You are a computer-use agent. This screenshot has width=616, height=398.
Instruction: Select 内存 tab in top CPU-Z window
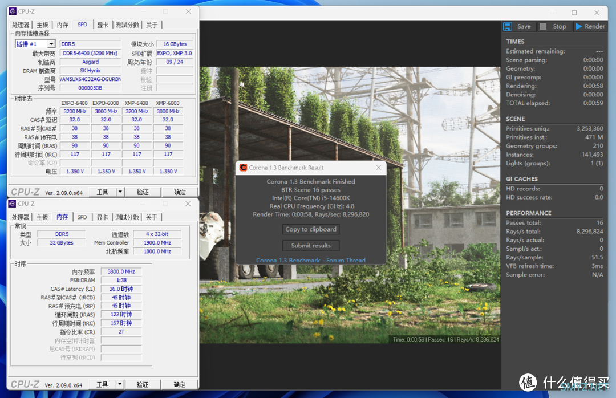click(63, 25)
